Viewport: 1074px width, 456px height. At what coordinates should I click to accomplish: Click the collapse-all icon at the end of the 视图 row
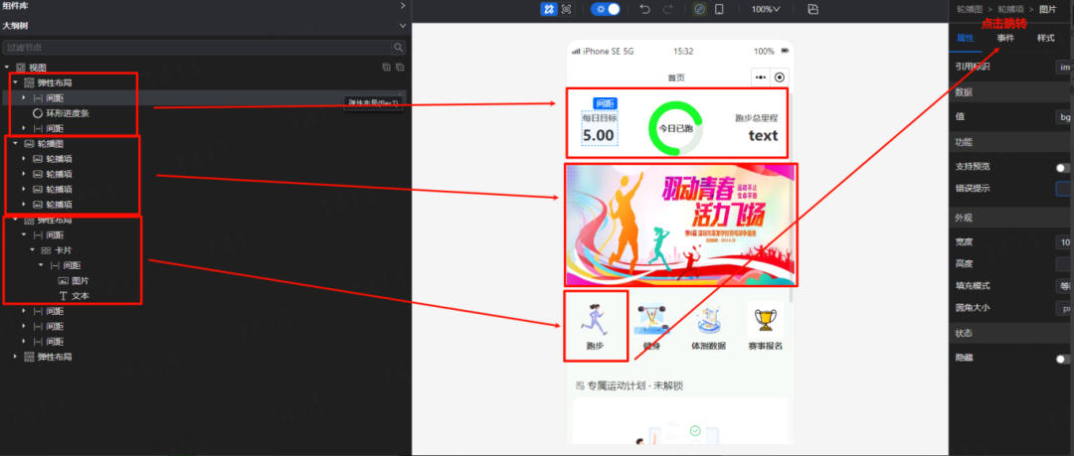pos(400,68)
